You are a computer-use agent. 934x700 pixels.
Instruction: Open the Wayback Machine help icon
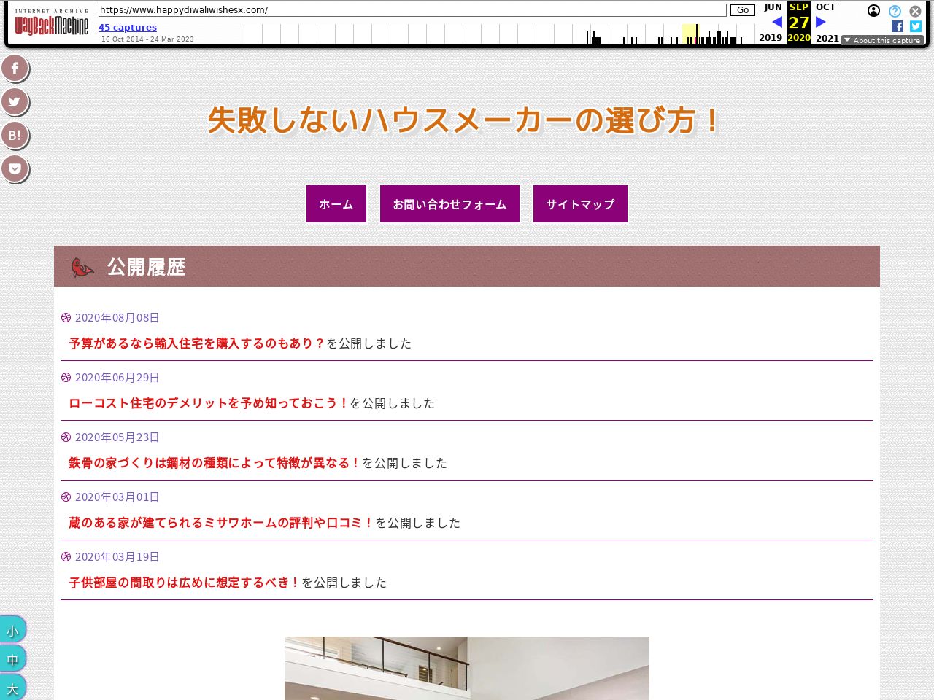tap(895, 11)
